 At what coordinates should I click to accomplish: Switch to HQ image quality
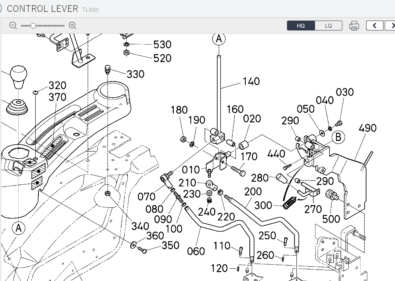click(x=301, y=26)
